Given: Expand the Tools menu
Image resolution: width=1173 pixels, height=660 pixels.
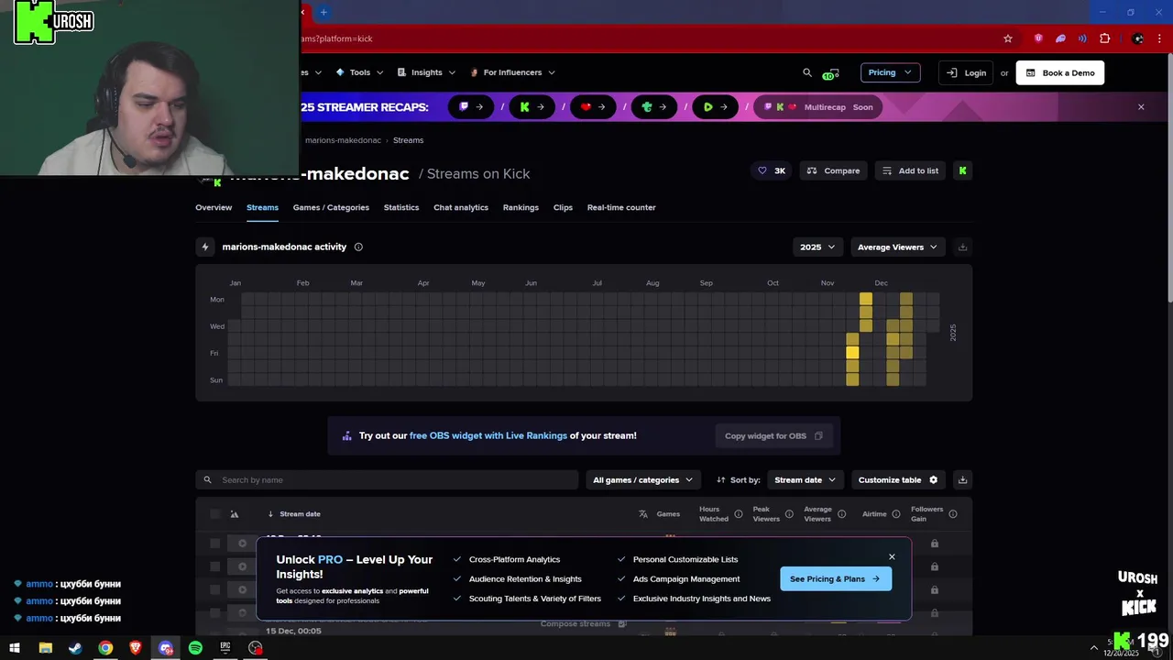Looking at the screenshot, I should 359,72.
